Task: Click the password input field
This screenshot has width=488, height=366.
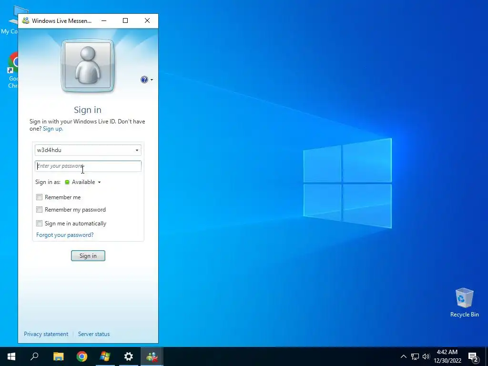Action: point(88,166)
